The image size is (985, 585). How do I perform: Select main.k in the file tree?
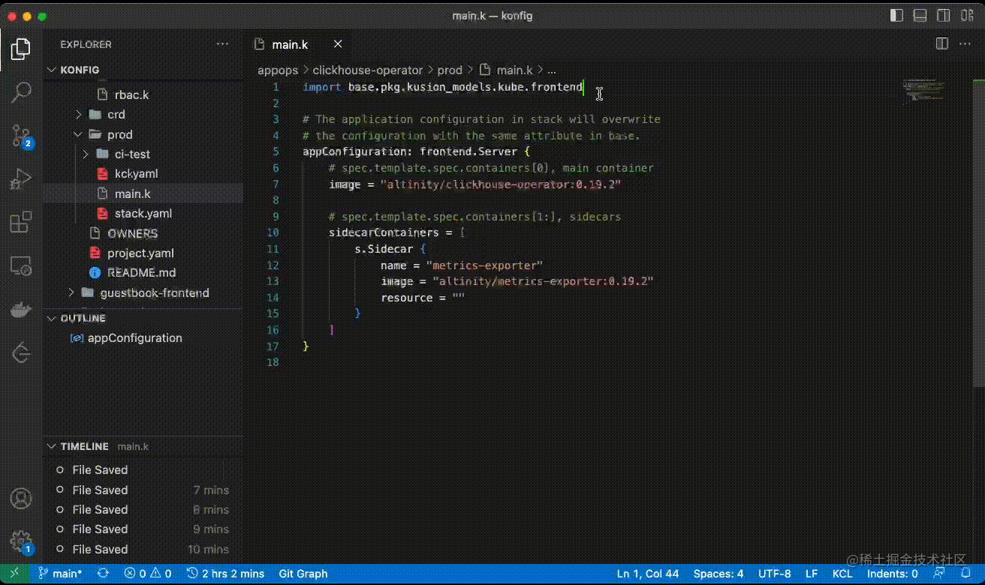pyautogui.click(x=143, y=193)
